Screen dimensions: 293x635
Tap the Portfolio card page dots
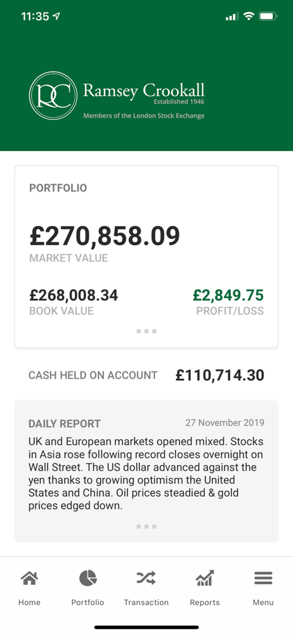(146, 331)
